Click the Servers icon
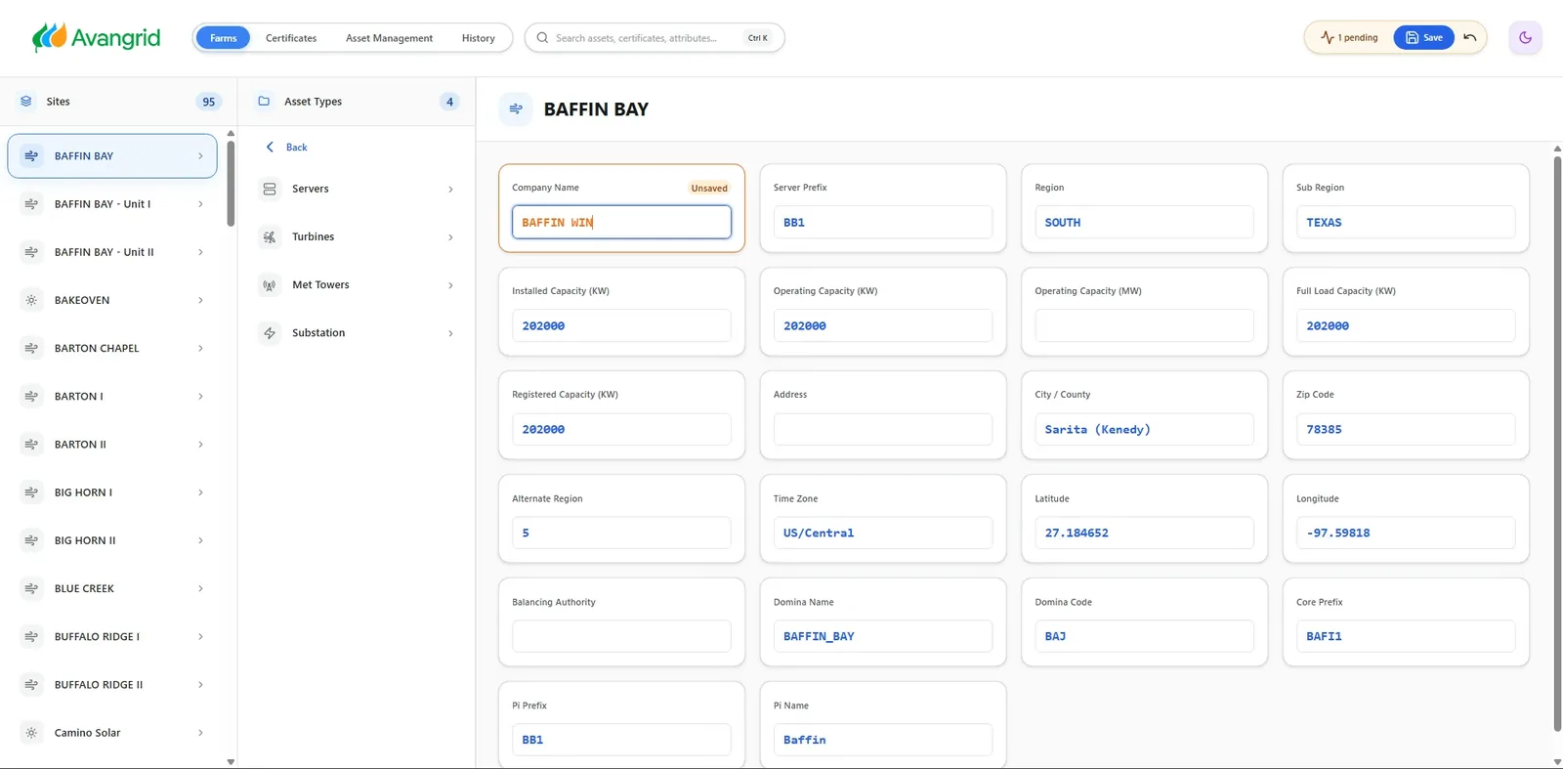 (x=270, y=189)
